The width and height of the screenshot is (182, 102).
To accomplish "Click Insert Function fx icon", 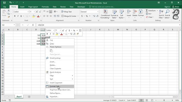I will [33, 25].
